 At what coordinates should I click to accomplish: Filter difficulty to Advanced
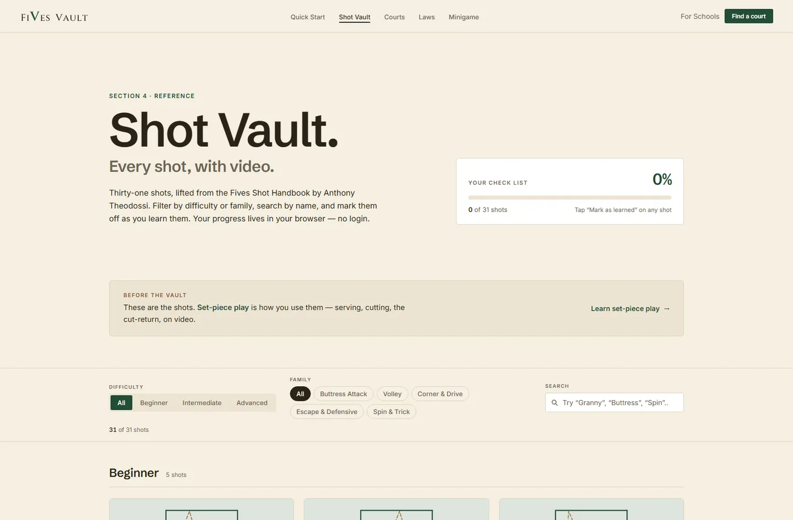252,403
